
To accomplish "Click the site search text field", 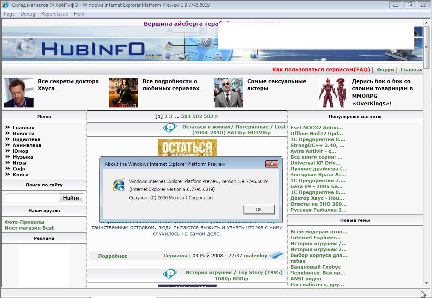I will point(31,198).
